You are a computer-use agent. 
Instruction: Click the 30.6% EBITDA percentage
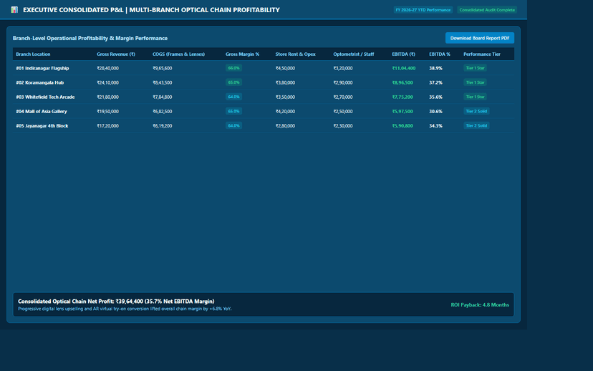click(435, 111)
